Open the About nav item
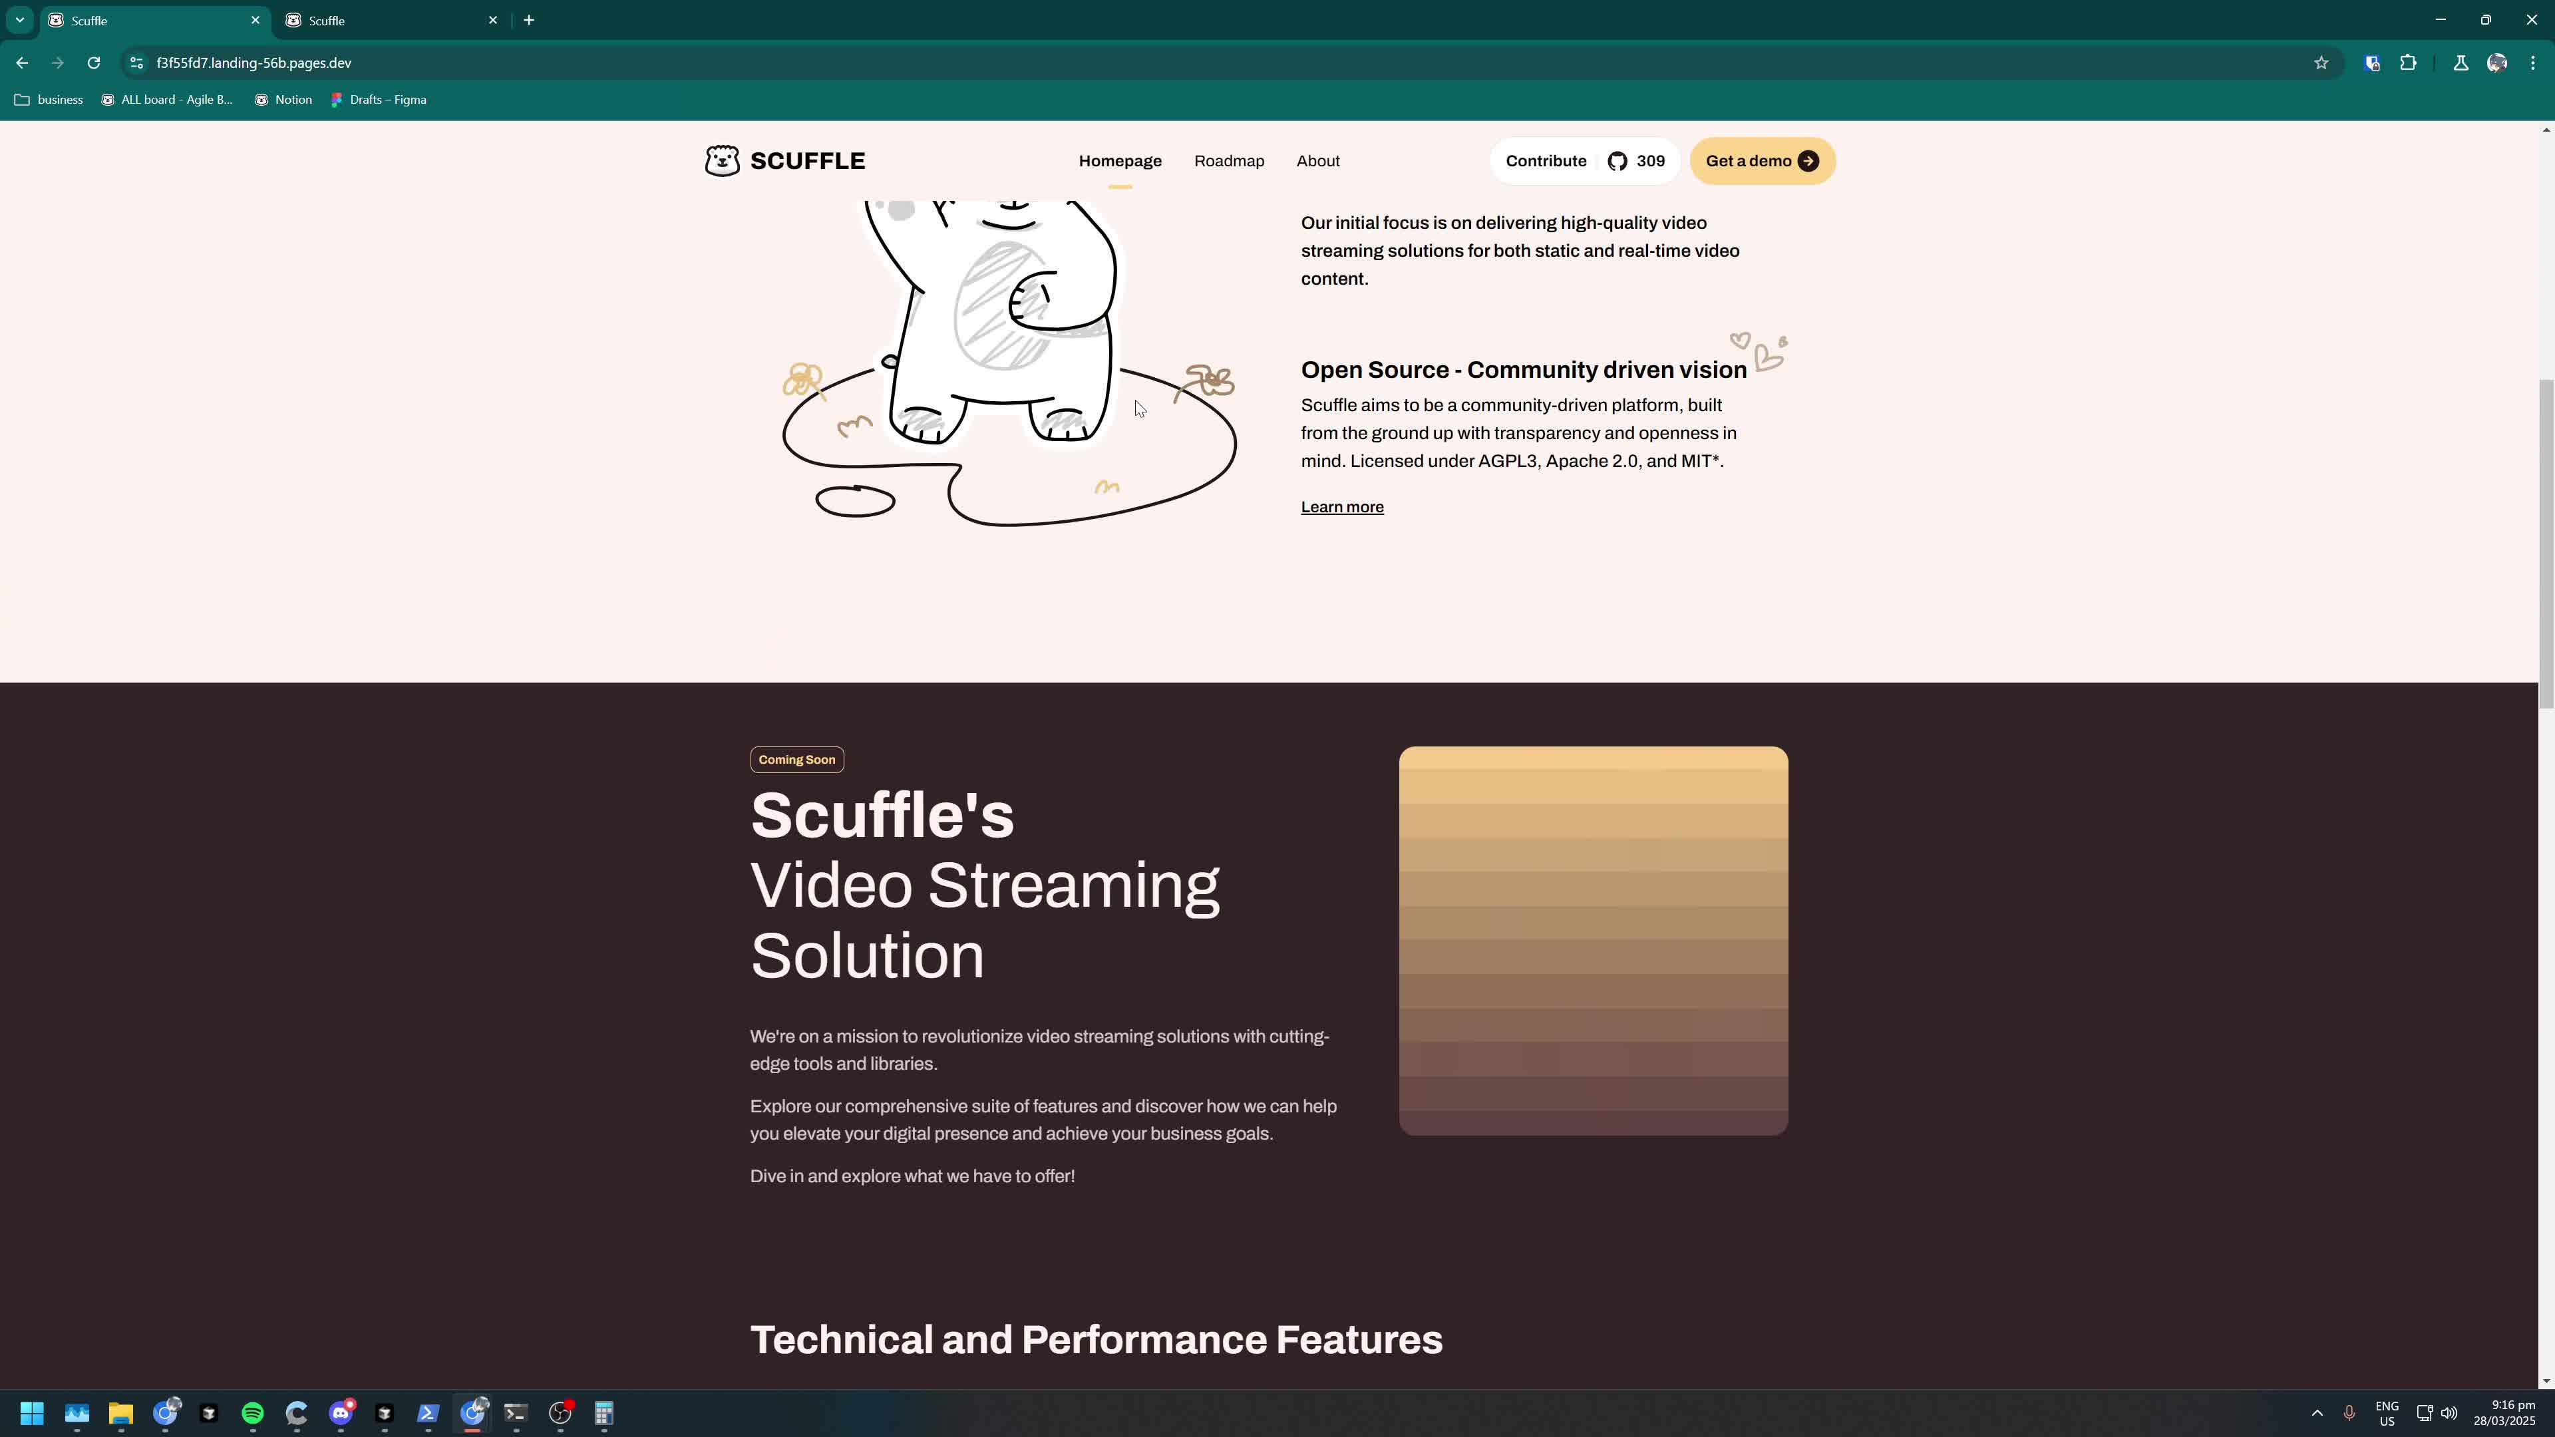 (x=1317, y=162)
